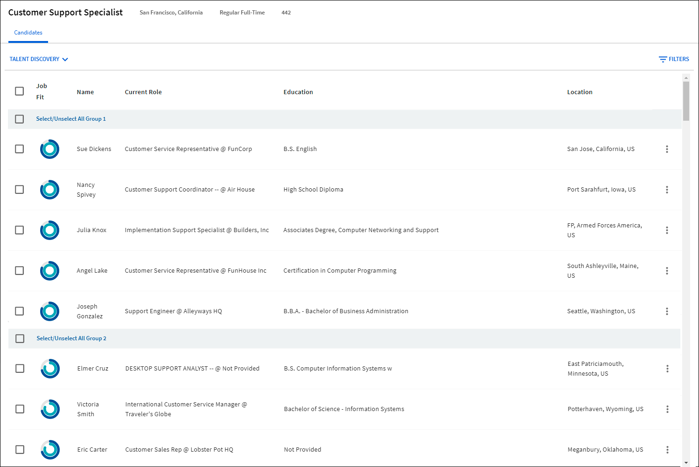Click 'Seattle, Washington, US' location

[601, 311]
